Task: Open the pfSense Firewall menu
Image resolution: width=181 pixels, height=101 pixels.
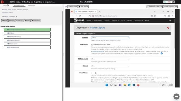Action: click(x=107, y=20)
